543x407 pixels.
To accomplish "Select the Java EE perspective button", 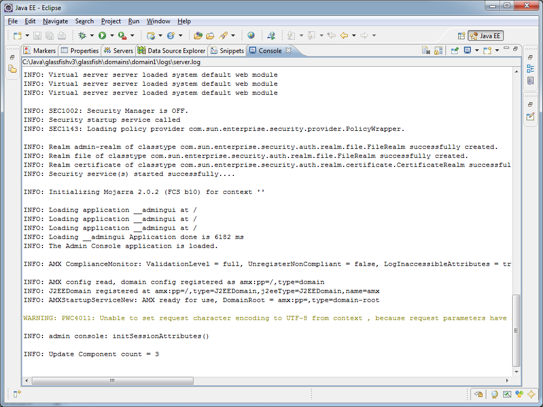I will tap(486, 36).
